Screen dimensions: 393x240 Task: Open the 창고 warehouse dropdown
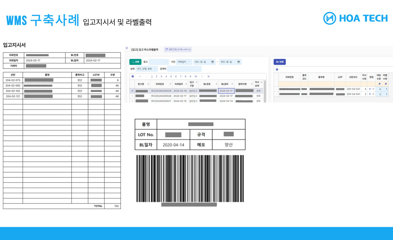159,62
